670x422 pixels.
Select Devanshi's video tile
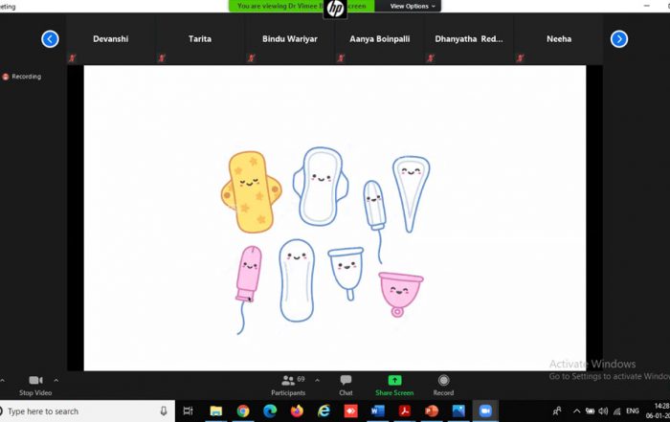111,40
